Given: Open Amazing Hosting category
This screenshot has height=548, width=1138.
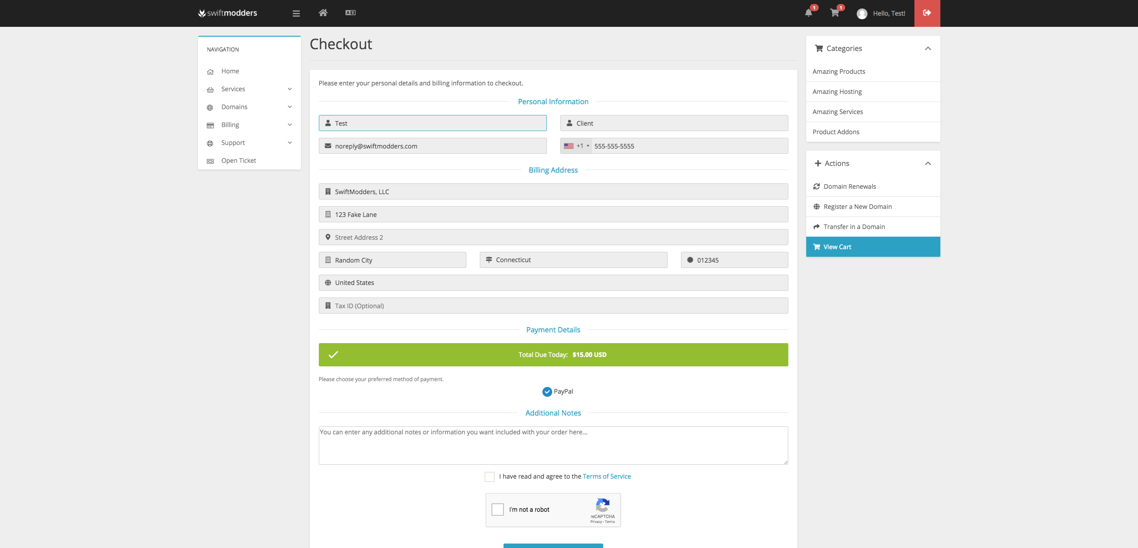Looking at the screenshot, I should coord(837,92).
